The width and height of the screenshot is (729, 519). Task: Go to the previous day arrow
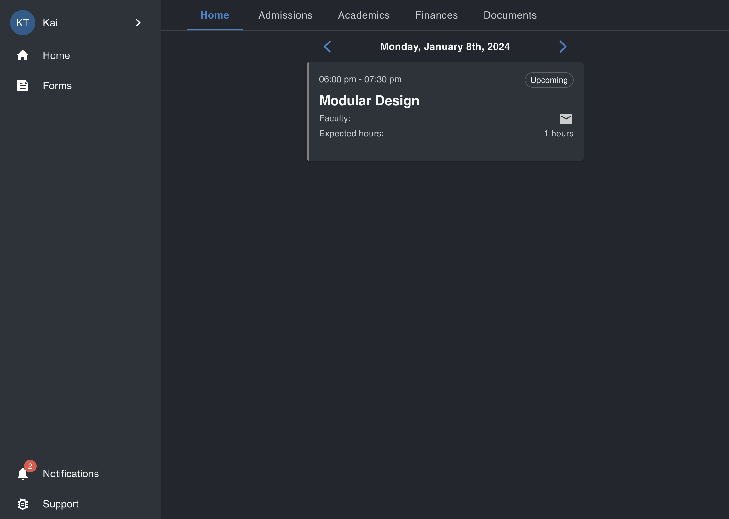click(327, 47)
